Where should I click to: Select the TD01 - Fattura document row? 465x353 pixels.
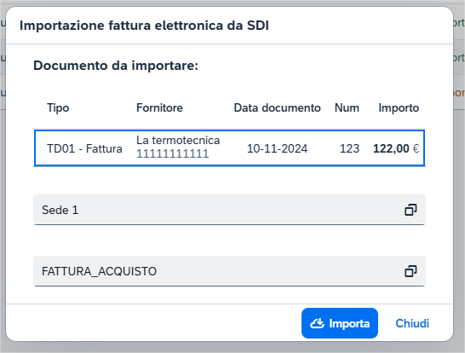pyautogui.click(x=230, y=148)
